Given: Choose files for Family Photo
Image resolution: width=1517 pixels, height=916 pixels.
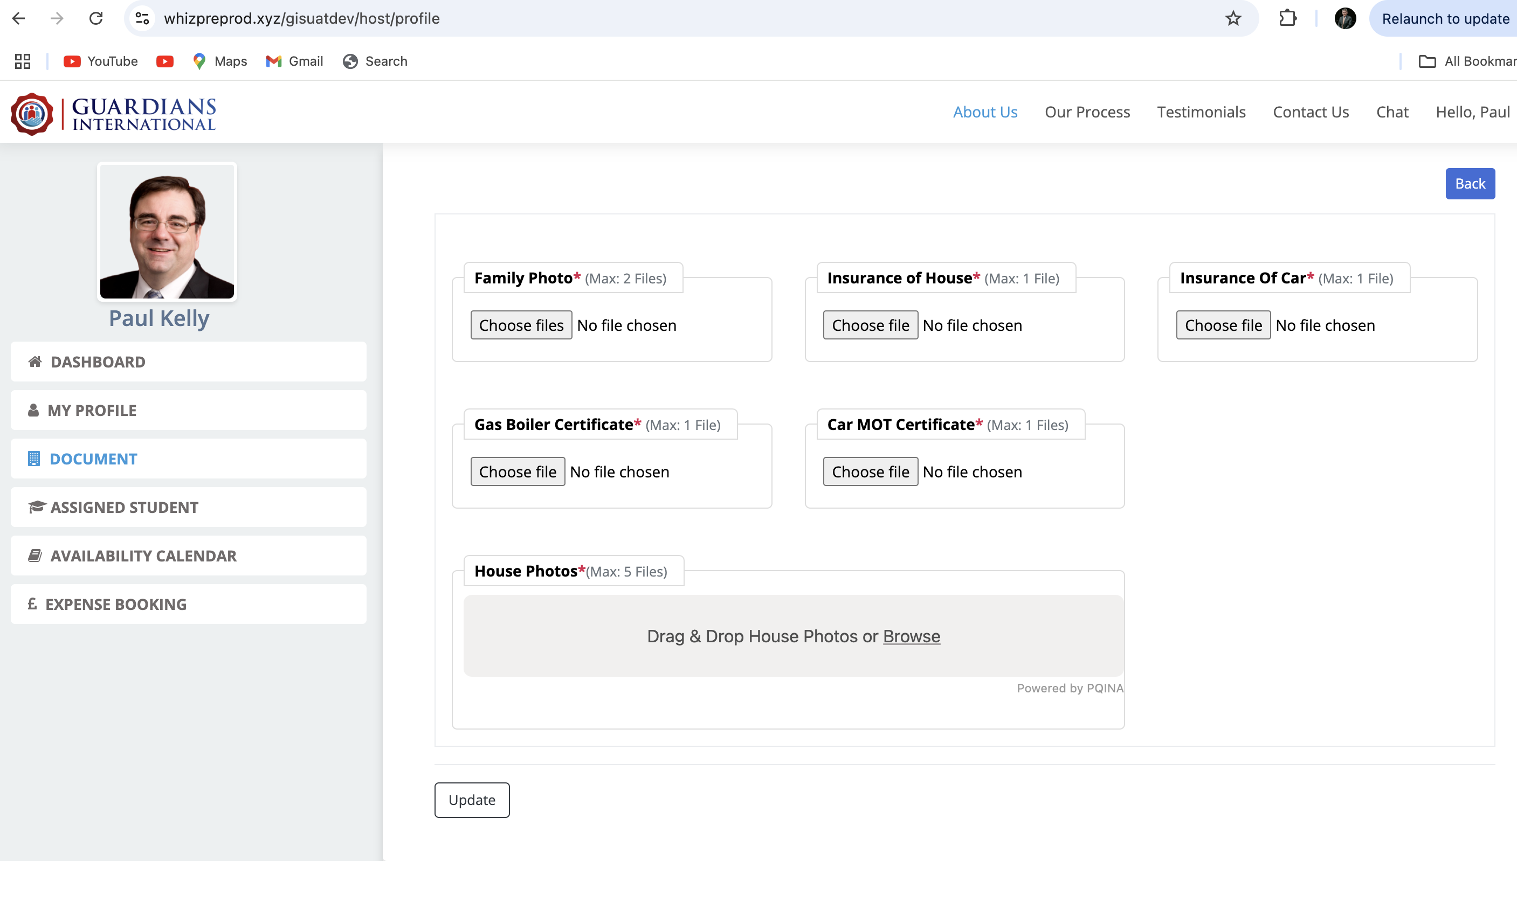Looking at the screenshot, I should coord(521,325).
